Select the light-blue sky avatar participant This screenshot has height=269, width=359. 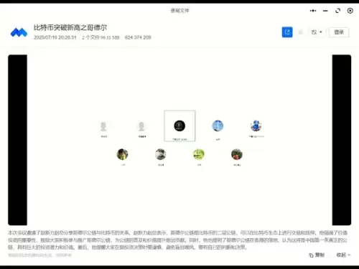(x=218, y=126)
